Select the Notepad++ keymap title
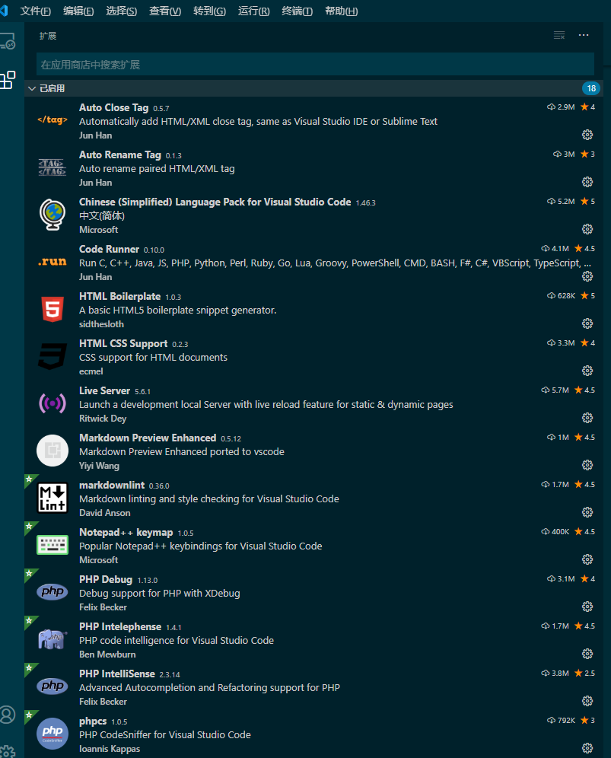Image resolution: width=611 pixels, height=758 pixels. pyautogui.click(x=126, y=532)
